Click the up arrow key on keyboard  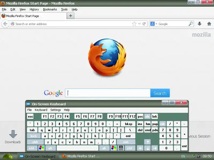click(x=148, y=142)
